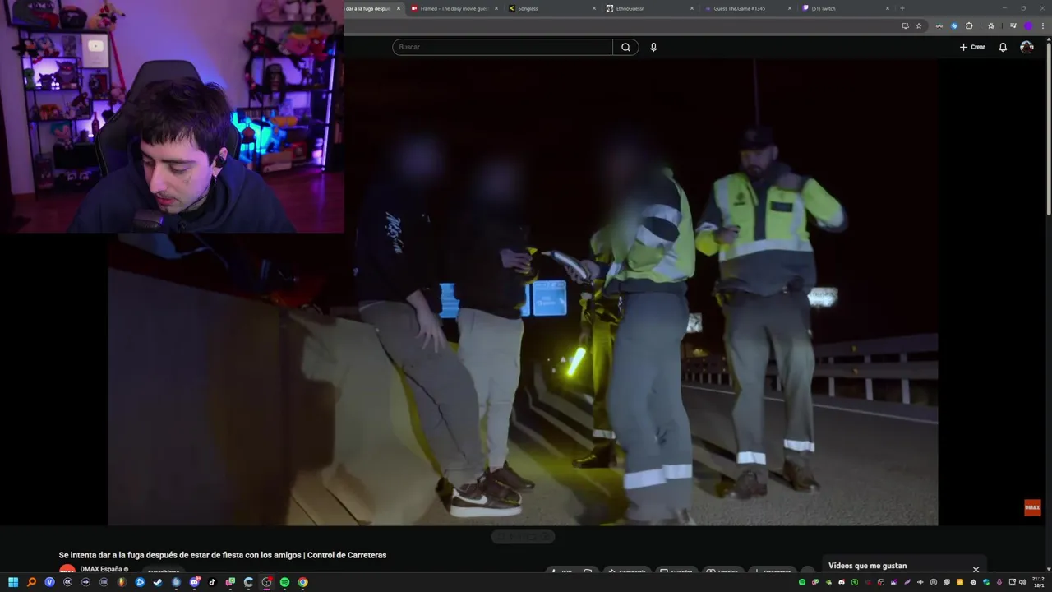Screen dimensions: 1052x592
Task: Click the DMAX channel avatar
Action: (67, 570)
